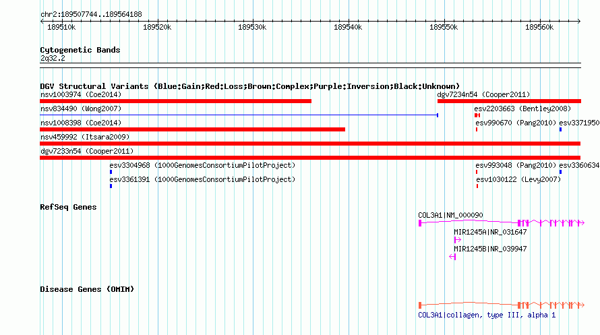Click the MIR1245B|NR_039947 label
This screenshot has height=335, width=600.
coord(490,249)
